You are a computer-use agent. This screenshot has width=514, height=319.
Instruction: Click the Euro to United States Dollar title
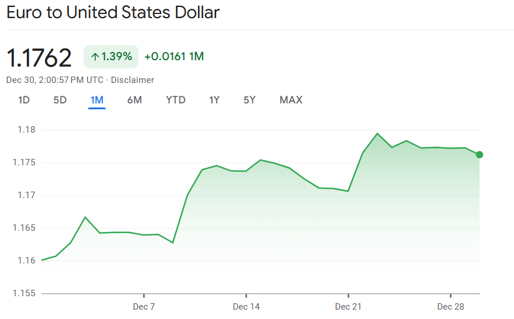(113, 13)
